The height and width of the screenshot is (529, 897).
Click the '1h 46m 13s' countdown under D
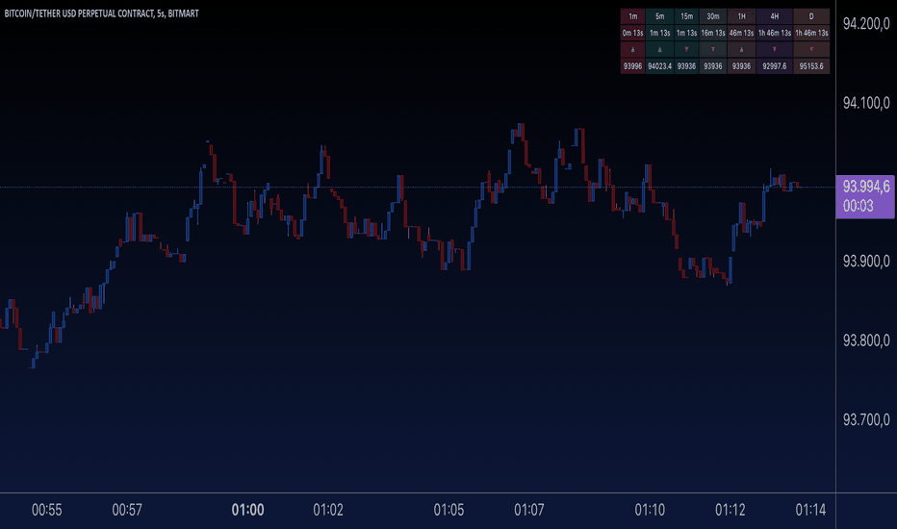click(x=811, y=33)
